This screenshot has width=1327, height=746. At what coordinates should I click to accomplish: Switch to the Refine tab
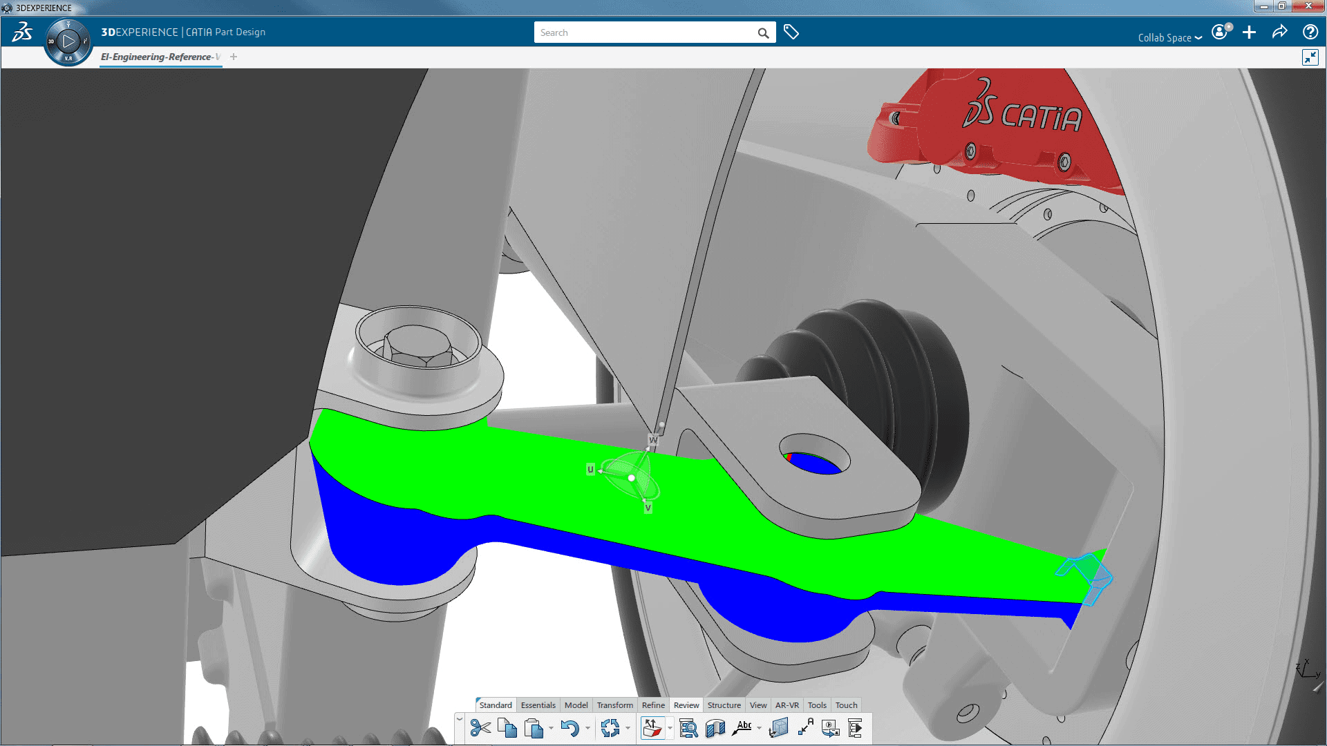(x=653, y=705)
